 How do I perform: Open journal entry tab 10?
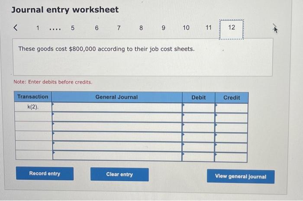tap(186, 28)
